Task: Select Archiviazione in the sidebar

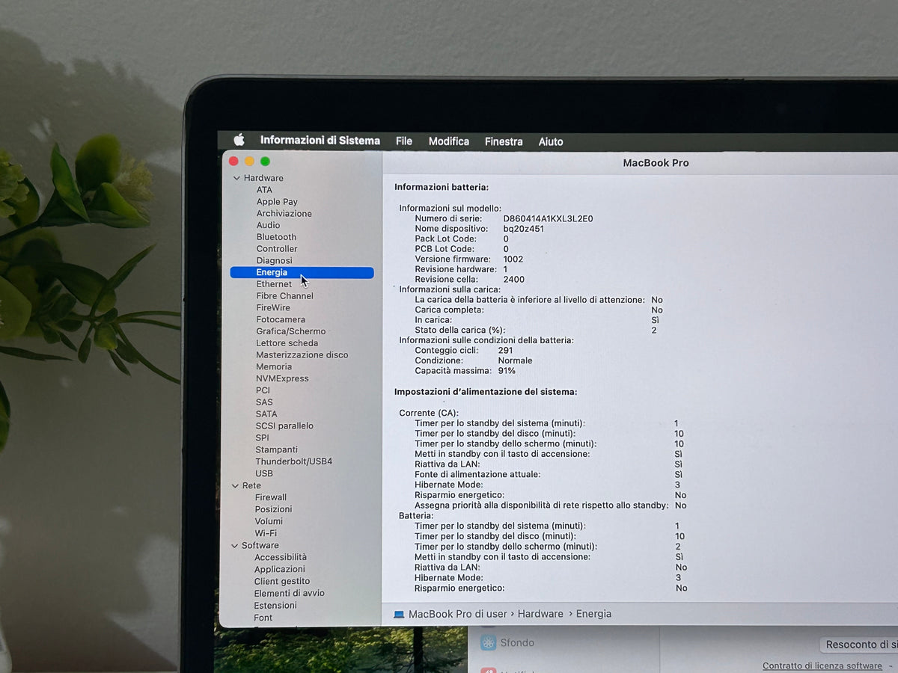Action: click(284, 213)
